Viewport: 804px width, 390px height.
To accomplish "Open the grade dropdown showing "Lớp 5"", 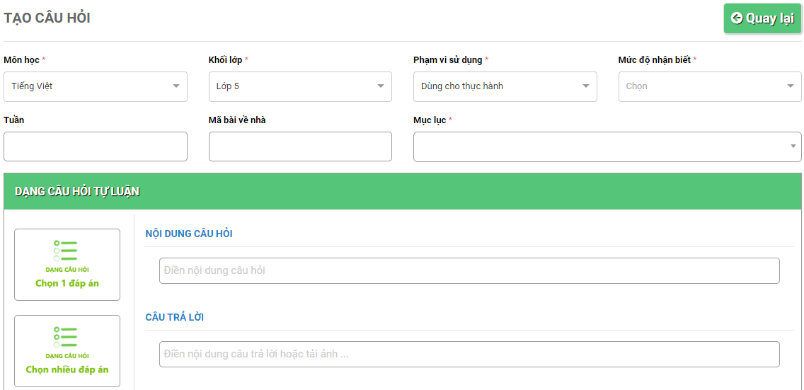I will click(x=294, y=86).
